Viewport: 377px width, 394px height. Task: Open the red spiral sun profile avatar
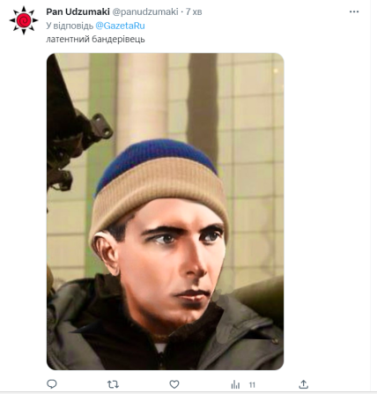click(x=24, y=20)
